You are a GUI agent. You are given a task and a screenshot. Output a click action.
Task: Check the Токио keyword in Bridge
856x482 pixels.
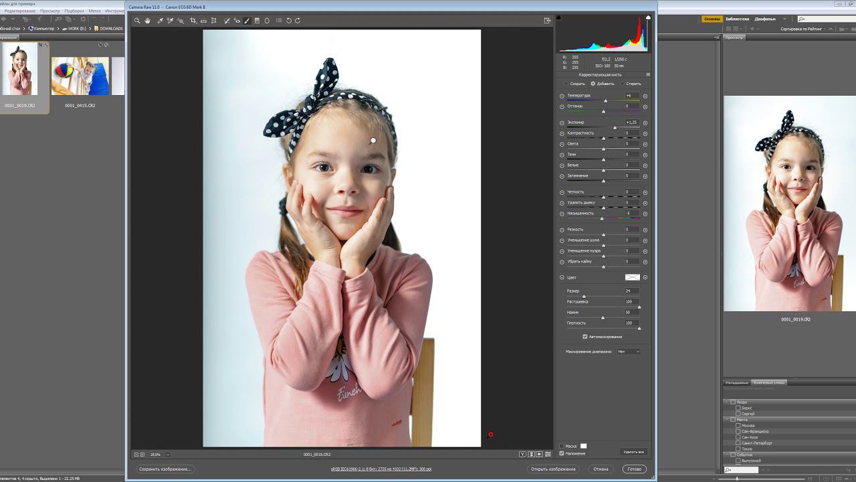[x=738, y=449]
